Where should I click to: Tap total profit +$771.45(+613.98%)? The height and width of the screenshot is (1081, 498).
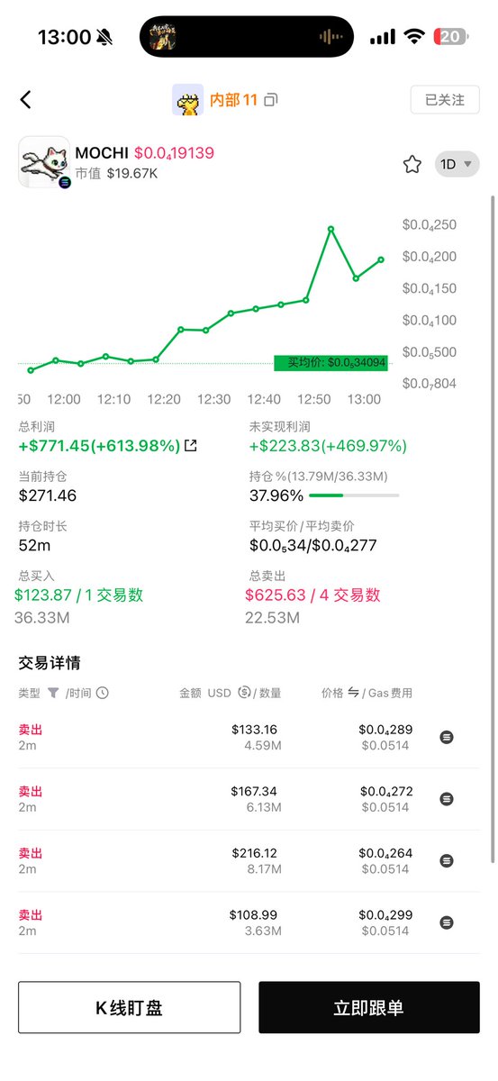coord(99,446)
